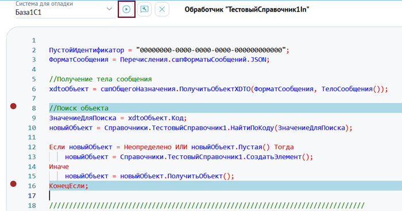Click СоздатьЭлемент() on line 13
Image resolution: width=402 pixels, height=211 pixels.
point(278,157)
